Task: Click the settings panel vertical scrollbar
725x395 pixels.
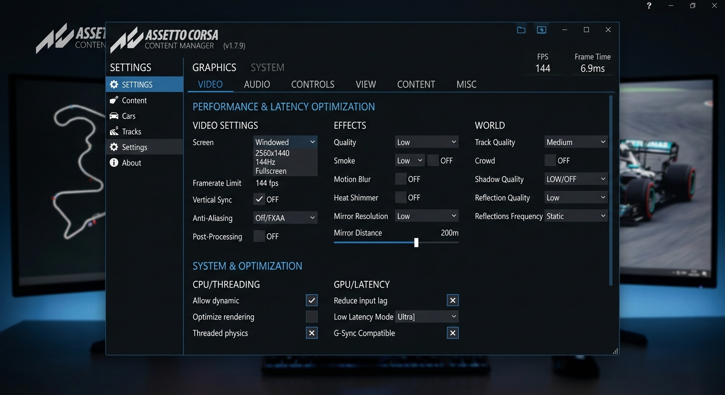Action: [x=611, y=190]
